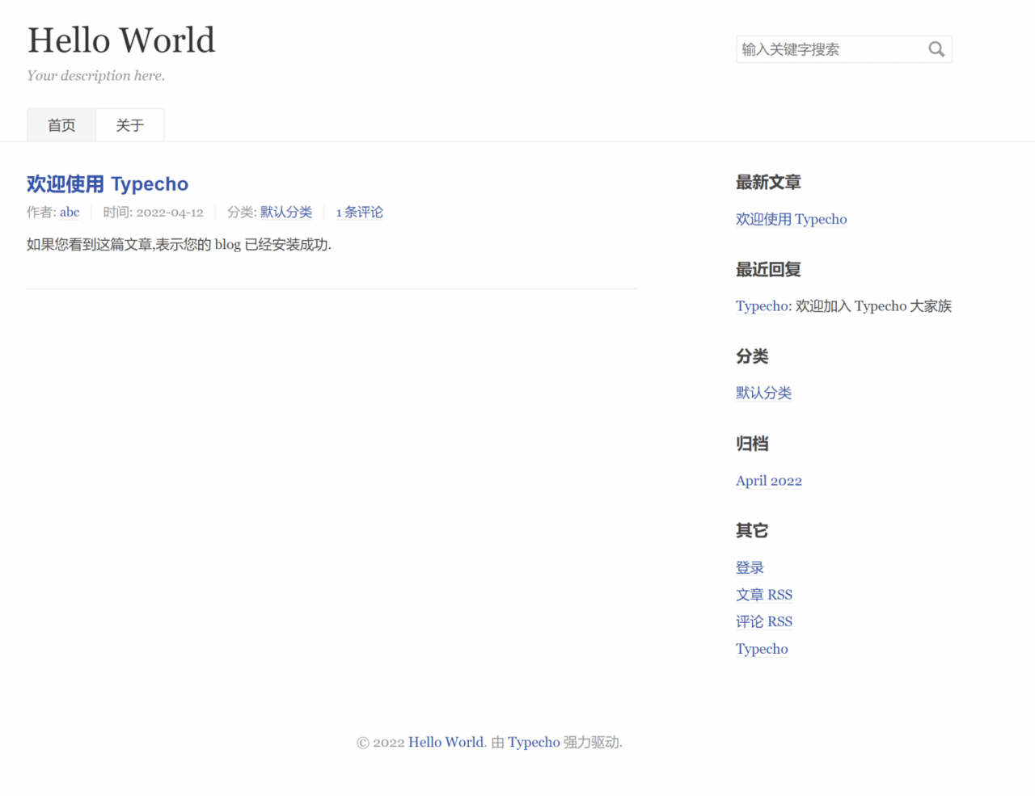This screenshot has width=1035, height=796.
Task: Switch to the 首页 navigation tab
Action: point(61,125)
